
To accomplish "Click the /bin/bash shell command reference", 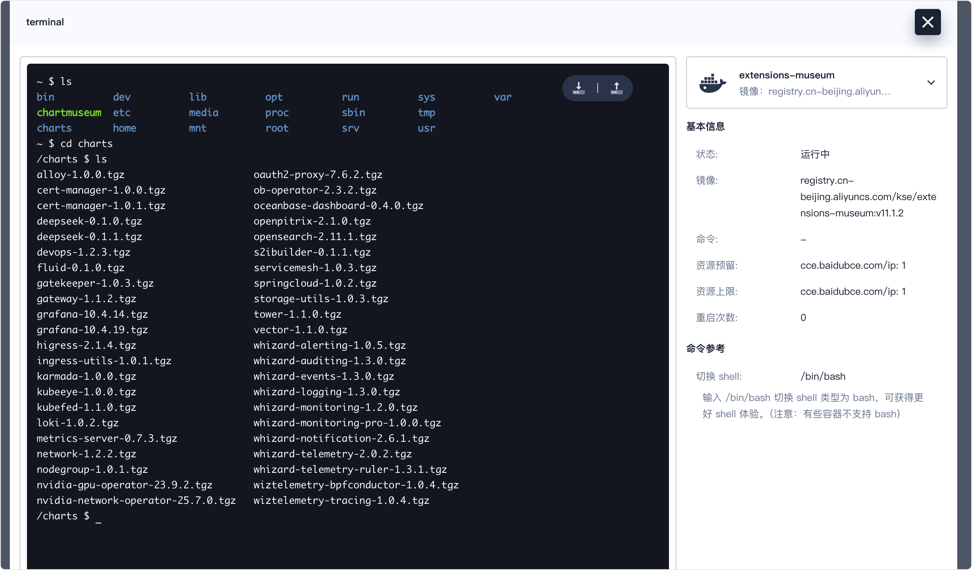I will 823,376.
